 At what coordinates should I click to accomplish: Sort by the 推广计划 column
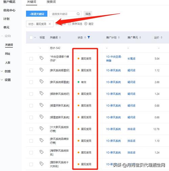pos(119,38)
